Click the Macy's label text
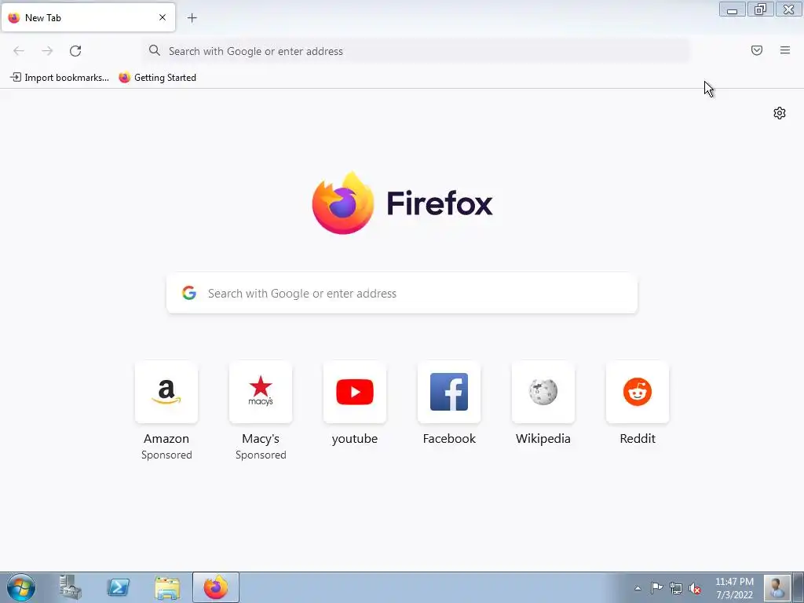 261,439
